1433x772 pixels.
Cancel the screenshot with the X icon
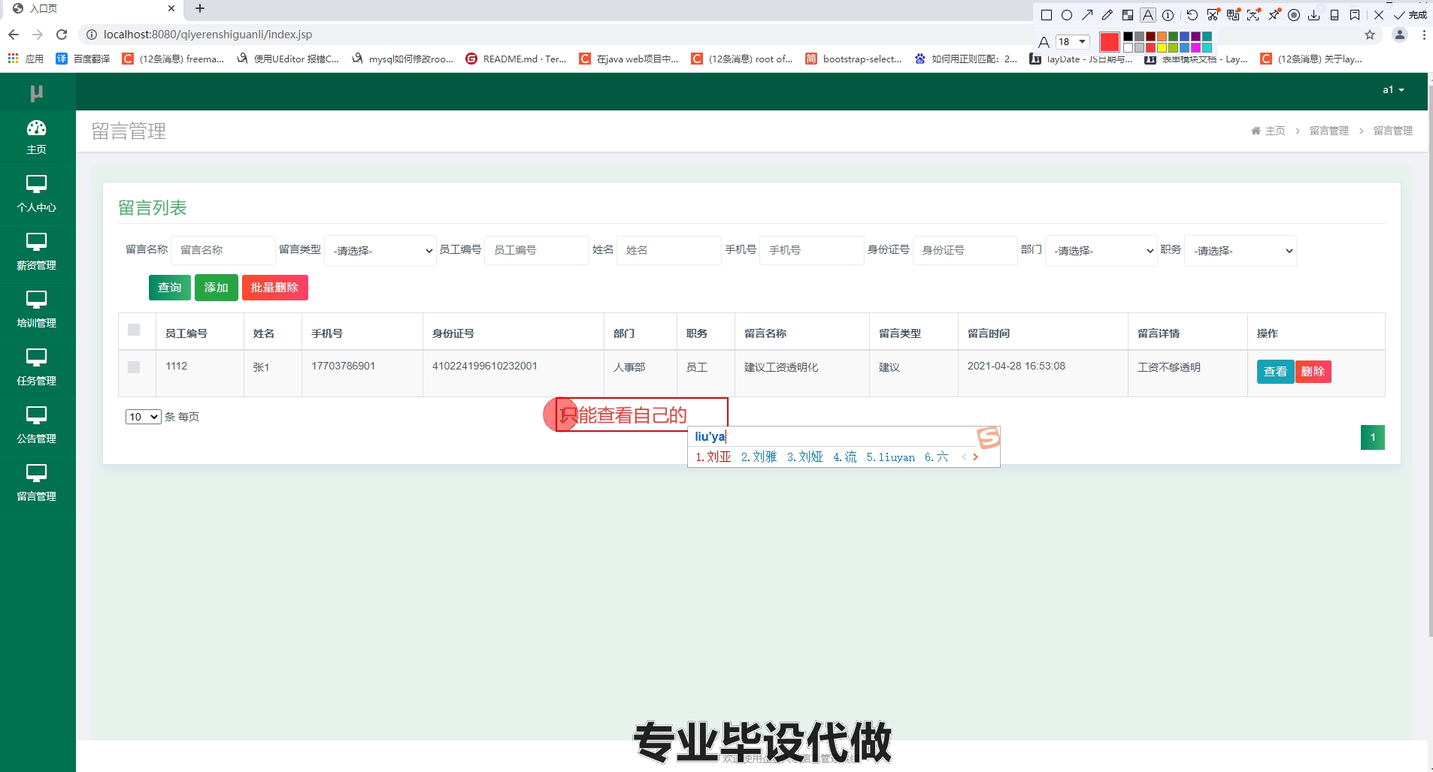click(x=1379, y=15)
